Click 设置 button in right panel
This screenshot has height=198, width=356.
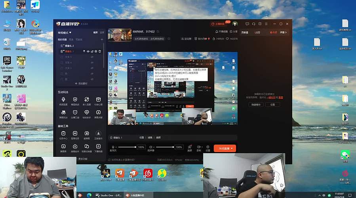272,105
